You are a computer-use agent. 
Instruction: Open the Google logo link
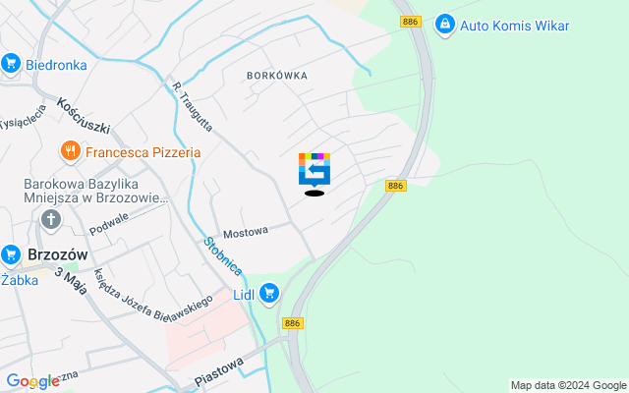(32, 381)
